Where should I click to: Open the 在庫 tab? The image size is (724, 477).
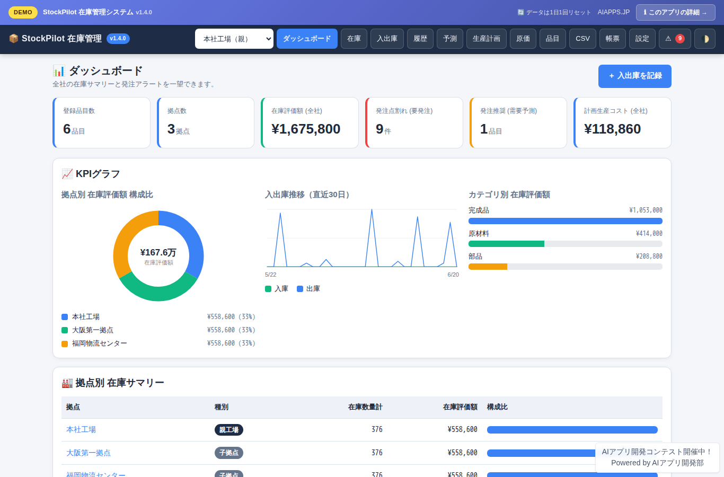click(354, 39)
